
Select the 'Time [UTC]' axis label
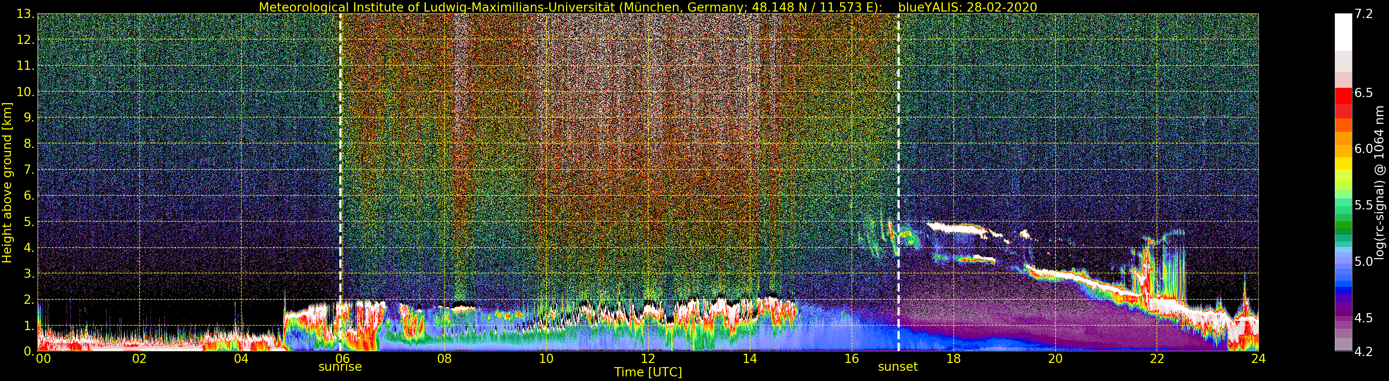(x=648, y=372)
